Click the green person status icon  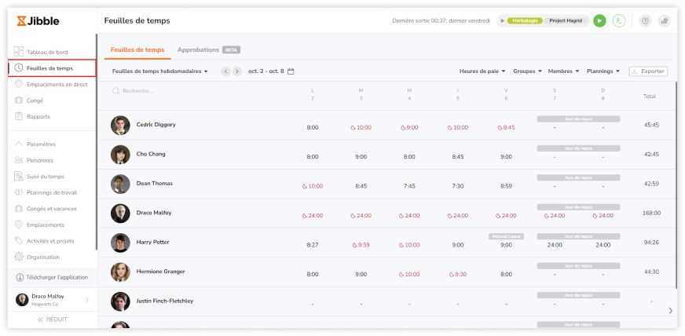click(618, 20)
